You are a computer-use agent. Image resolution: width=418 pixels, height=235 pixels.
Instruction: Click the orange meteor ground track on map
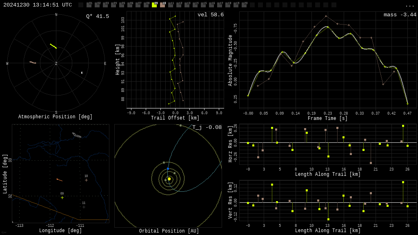point(60,180)
